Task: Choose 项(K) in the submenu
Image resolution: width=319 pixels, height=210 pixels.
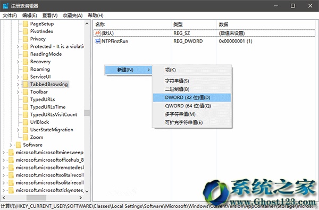Action: pyautogui.click(x=192, y=70)
